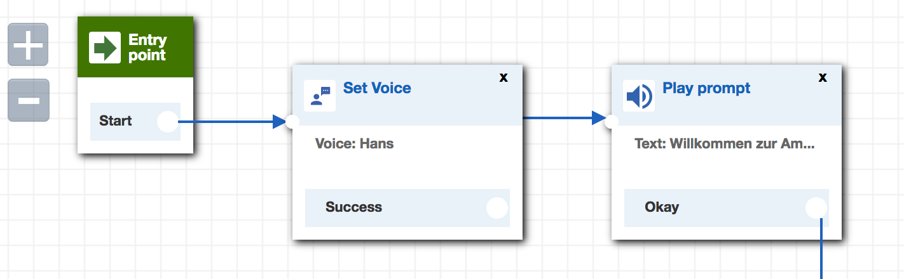Viewport: 904px width, 279px height.
Task: Click the Success output connector circle
Action: 497,208
